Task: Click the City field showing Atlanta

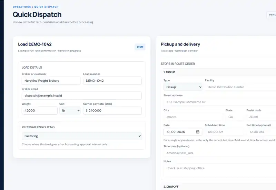Action: click(193, 117)
